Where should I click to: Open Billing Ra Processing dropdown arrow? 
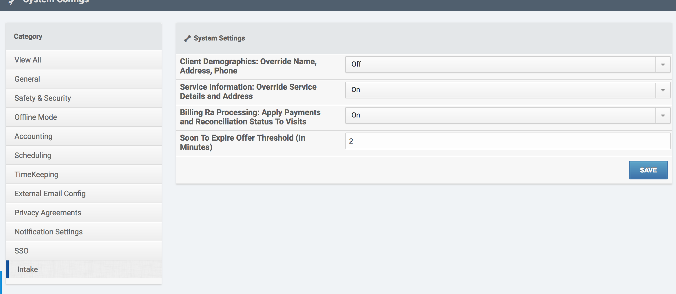click(663, 115)
